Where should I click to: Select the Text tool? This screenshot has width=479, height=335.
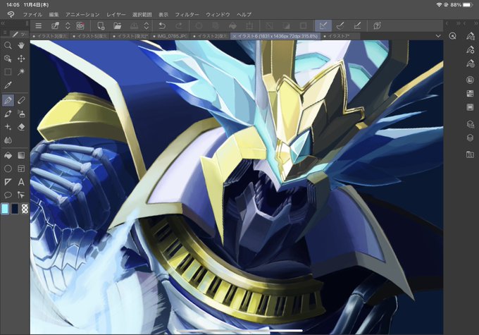click(21, 182)
